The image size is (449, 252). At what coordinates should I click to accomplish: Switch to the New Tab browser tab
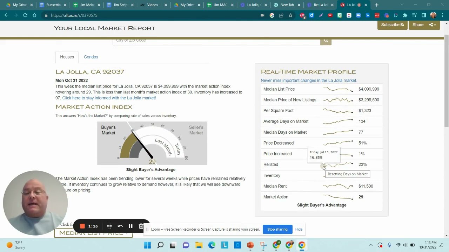click(287, 5)
